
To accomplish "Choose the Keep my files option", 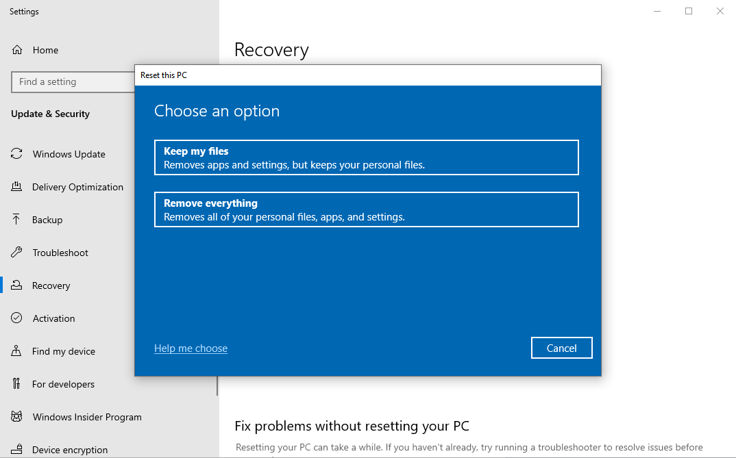I will tap(366, 157).
